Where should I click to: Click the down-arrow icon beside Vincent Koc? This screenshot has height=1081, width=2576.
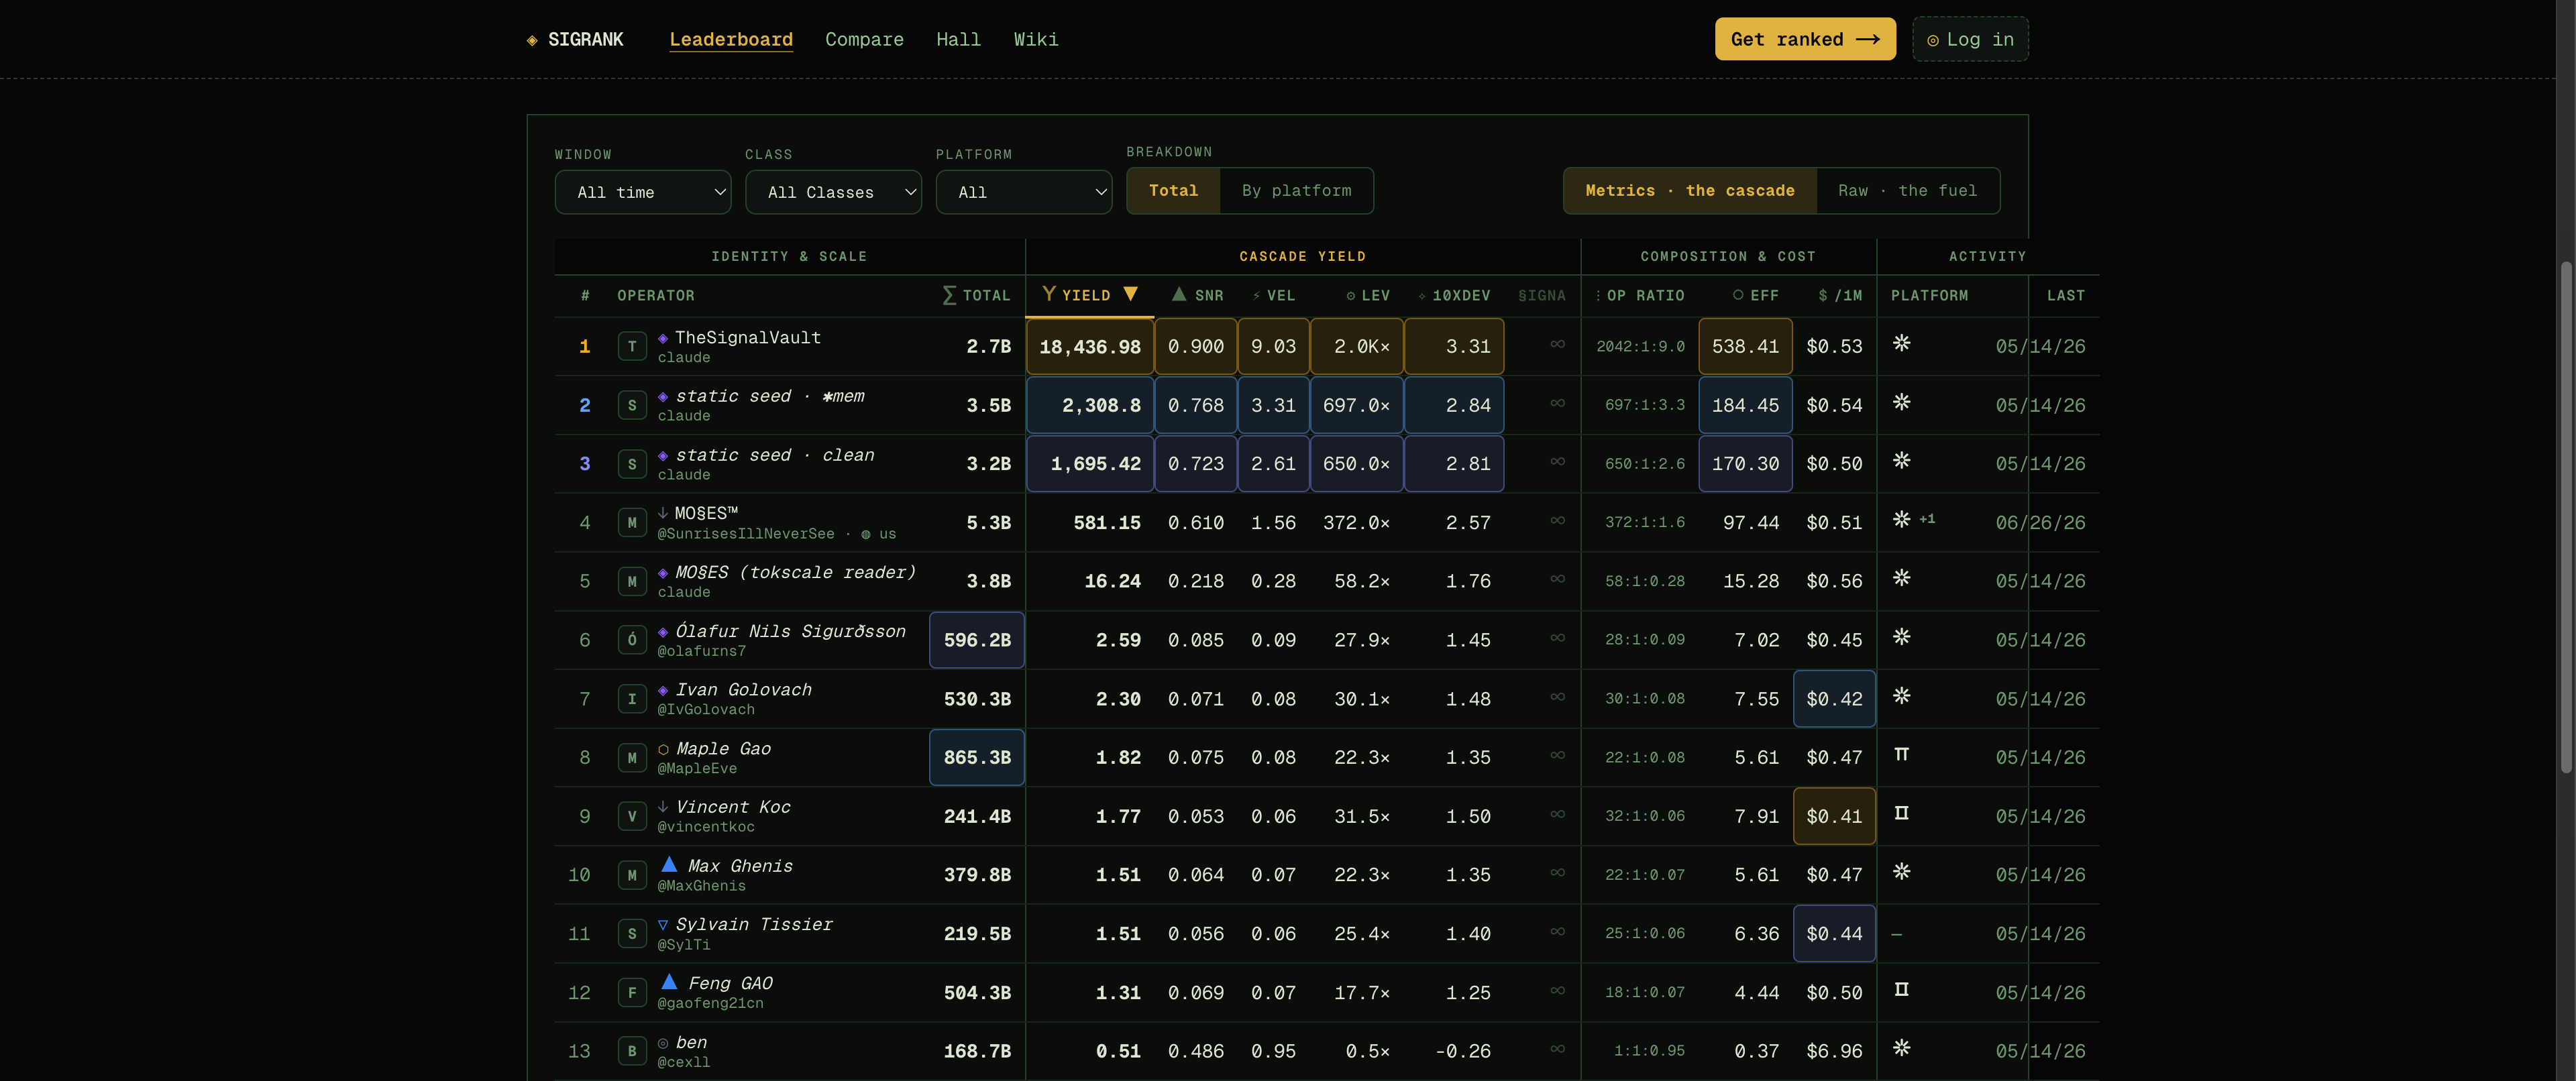coord(663,807)
